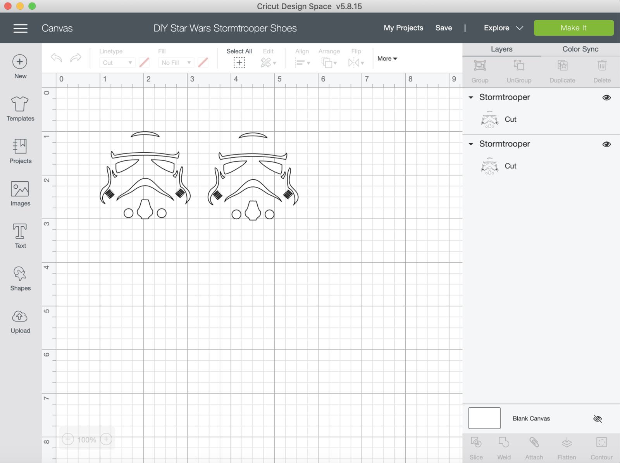Viewport: 620px width, 463px height.
Task: Open the hamburger menu
Action: coord(20,28)
